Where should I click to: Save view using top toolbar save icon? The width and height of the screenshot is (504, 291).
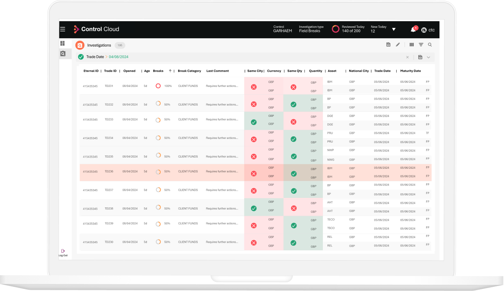tap(388, 44)
